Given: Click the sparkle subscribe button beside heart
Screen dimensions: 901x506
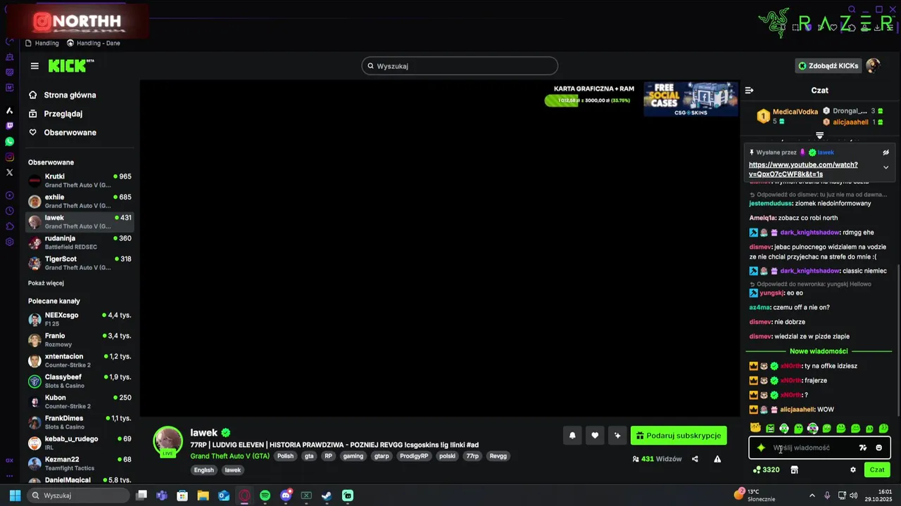Looking at the screenshot, I should (617, 436).
